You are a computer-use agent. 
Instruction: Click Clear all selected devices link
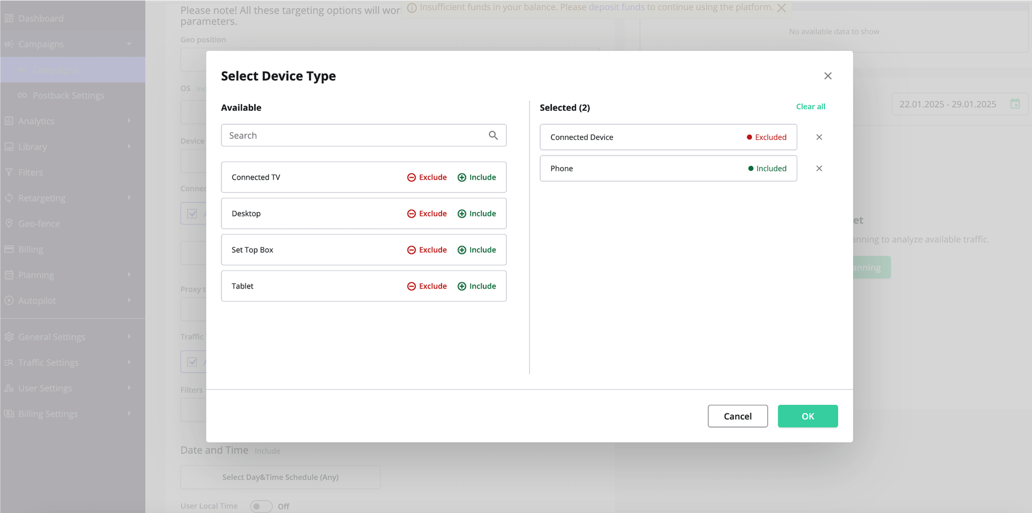click(x=810, y=107)
